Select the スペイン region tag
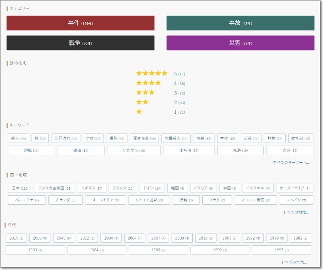 point(293,200)
